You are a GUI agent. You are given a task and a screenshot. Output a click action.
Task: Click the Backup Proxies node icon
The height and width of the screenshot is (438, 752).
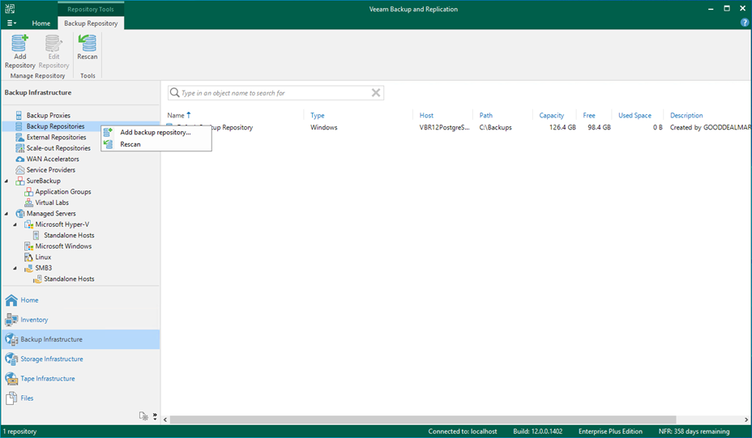tap(19, 116)
